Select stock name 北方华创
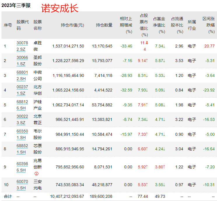Image resolution: width=217 pixels, height=201 pixels. click(x=38, y=90)
